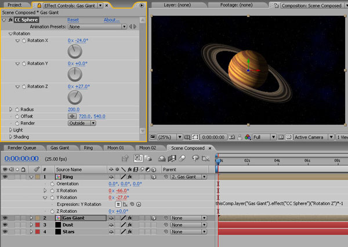The image size is (348, 247).
Task: Click the Reset link for CC Sphere
Action: (73, 20)
